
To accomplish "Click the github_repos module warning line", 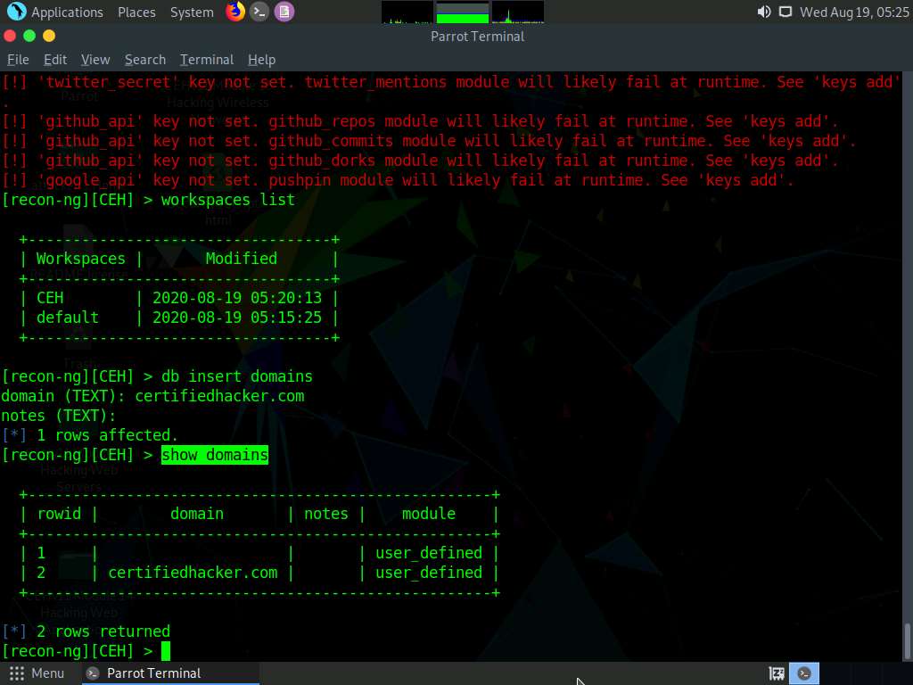I will (x=420, y=121).
